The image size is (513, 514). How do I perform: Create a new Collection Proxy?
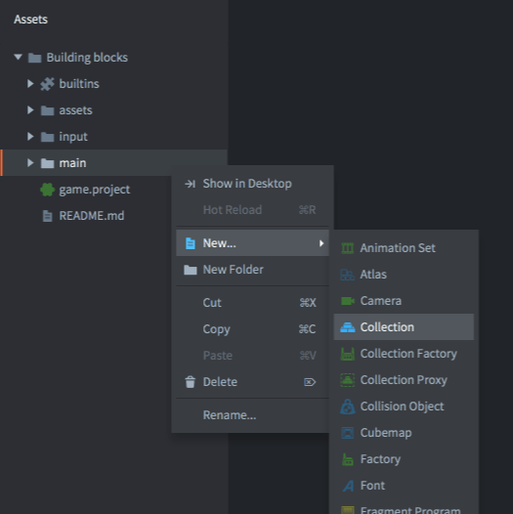(404, 380)
